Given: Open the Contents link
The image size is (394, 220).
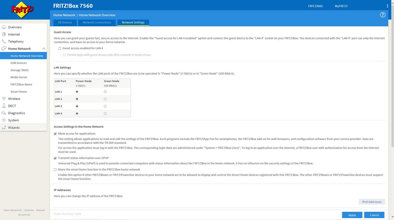Looking at the screenshot, I should pos(29,210).
